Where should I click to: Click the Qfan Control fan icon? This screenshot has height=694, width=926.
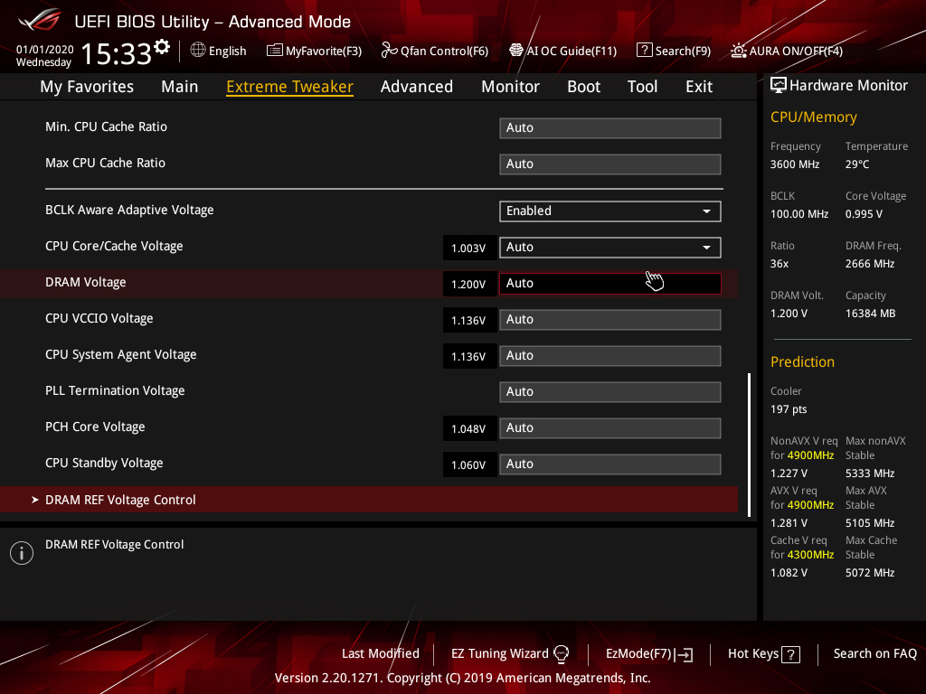pyautogui.click(x=389, y=51)
